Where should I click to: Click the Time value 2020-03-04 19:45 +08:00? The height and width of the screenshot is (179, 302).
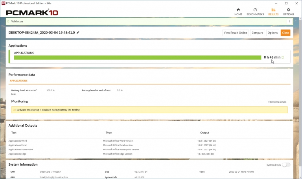coord(241,172)
